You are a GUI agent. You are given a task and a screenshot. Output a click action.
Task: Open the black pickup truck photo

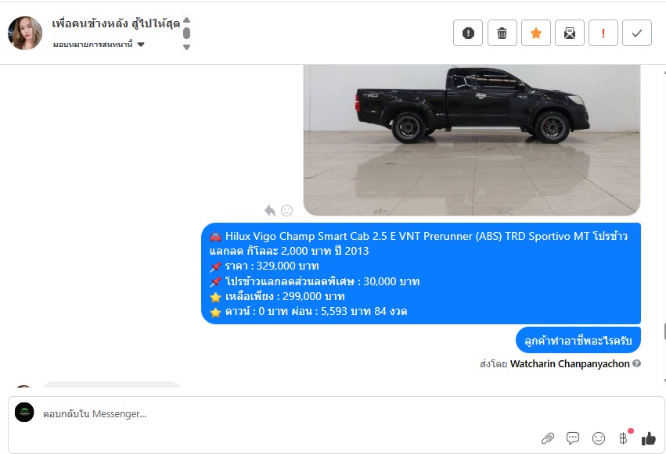coord(471,140)
